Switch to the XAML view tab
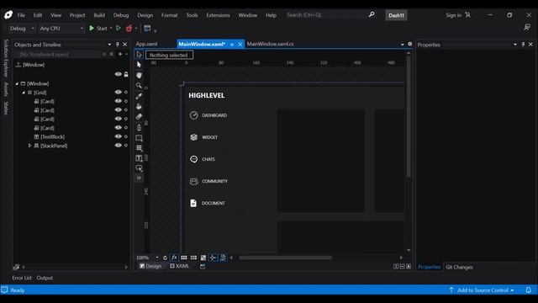Viewport: 538px width, 303px height. click(179, 266)
